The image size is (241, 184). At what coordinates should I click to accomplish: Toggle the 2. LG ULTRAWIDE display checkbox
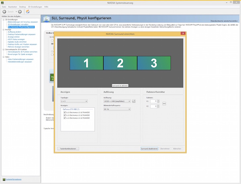65,115
